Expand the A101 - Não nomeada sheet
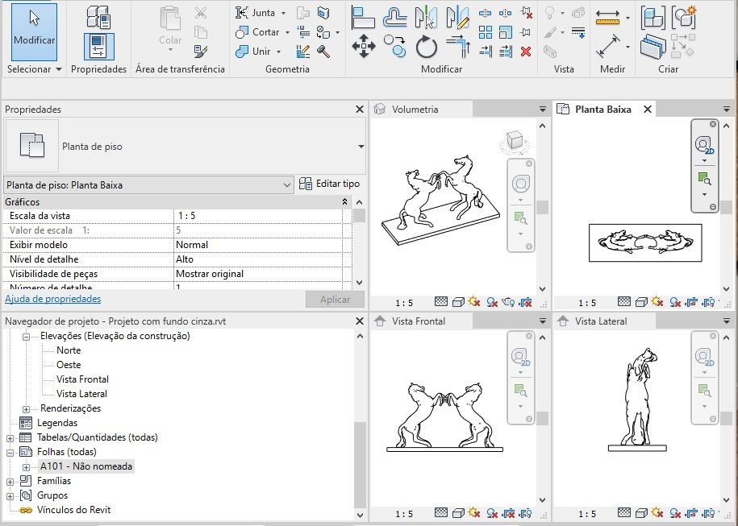 [x=26, y=467]
